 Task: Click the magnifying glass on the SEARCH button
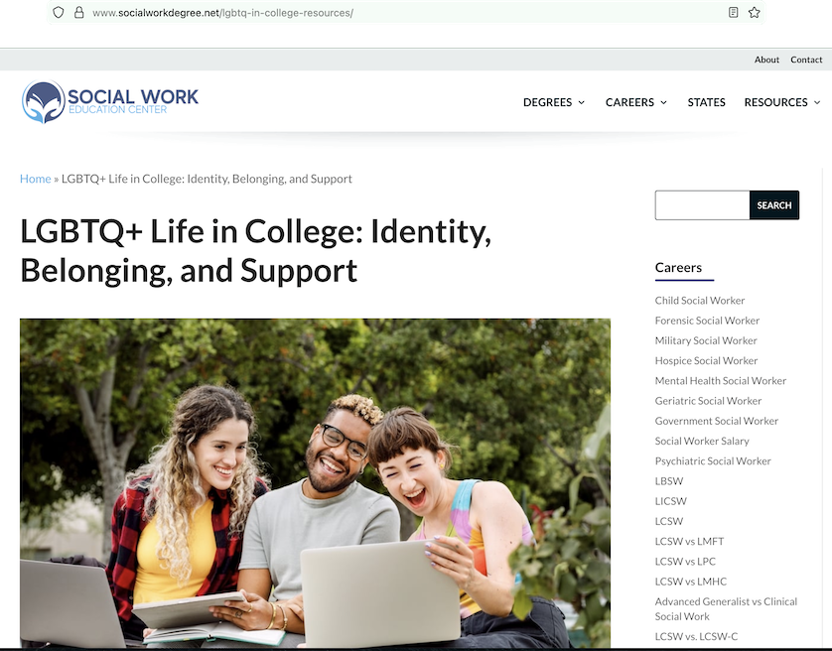774,204
